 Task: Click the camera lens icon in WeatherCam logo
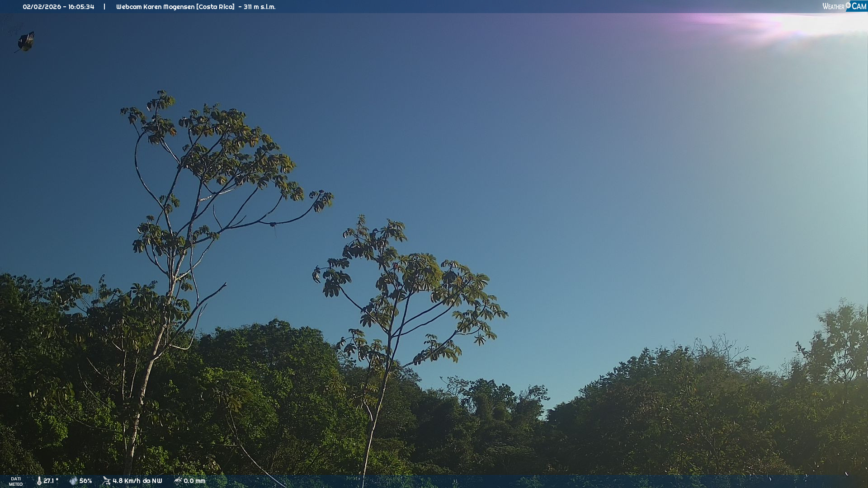click(x=848, y=5)
